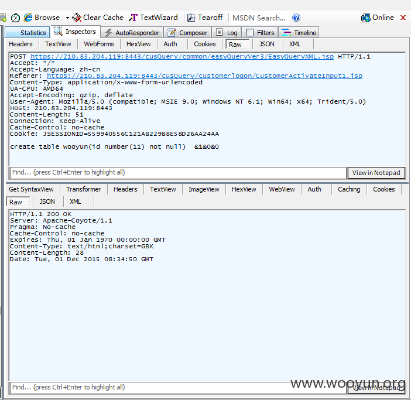
Task: Follow the CustomerActivateInput1.jsp Referer link
Action: (205, 76)
